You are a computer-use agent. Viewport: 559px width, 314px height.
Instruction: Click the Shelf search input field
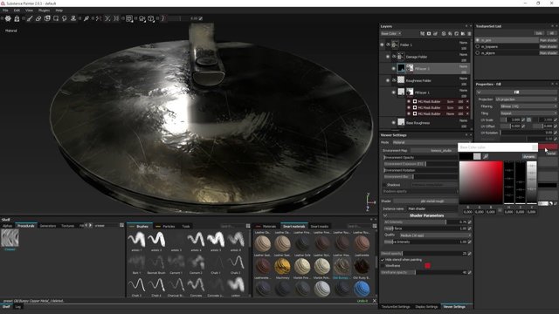(106, 225)
